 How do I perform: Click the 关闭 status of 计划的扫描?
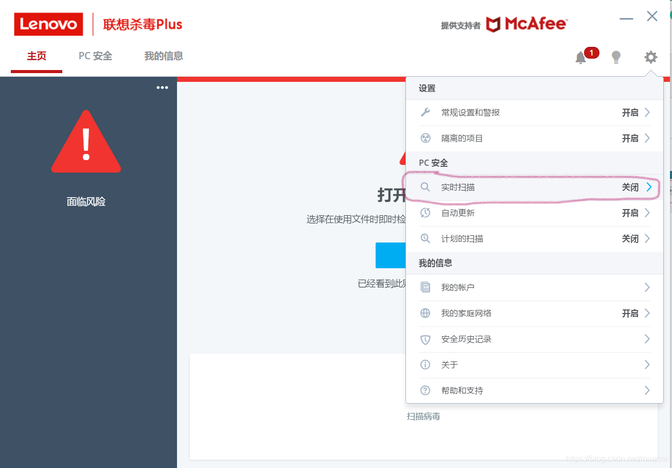[x=630, y=239]
